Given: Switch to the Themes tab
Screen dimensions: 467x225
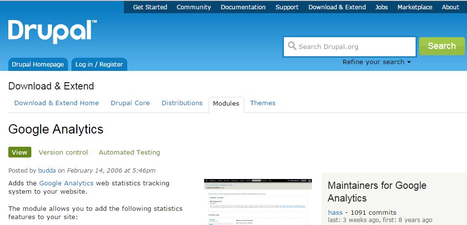Looking at the screenshot, I should pos(263,103).
